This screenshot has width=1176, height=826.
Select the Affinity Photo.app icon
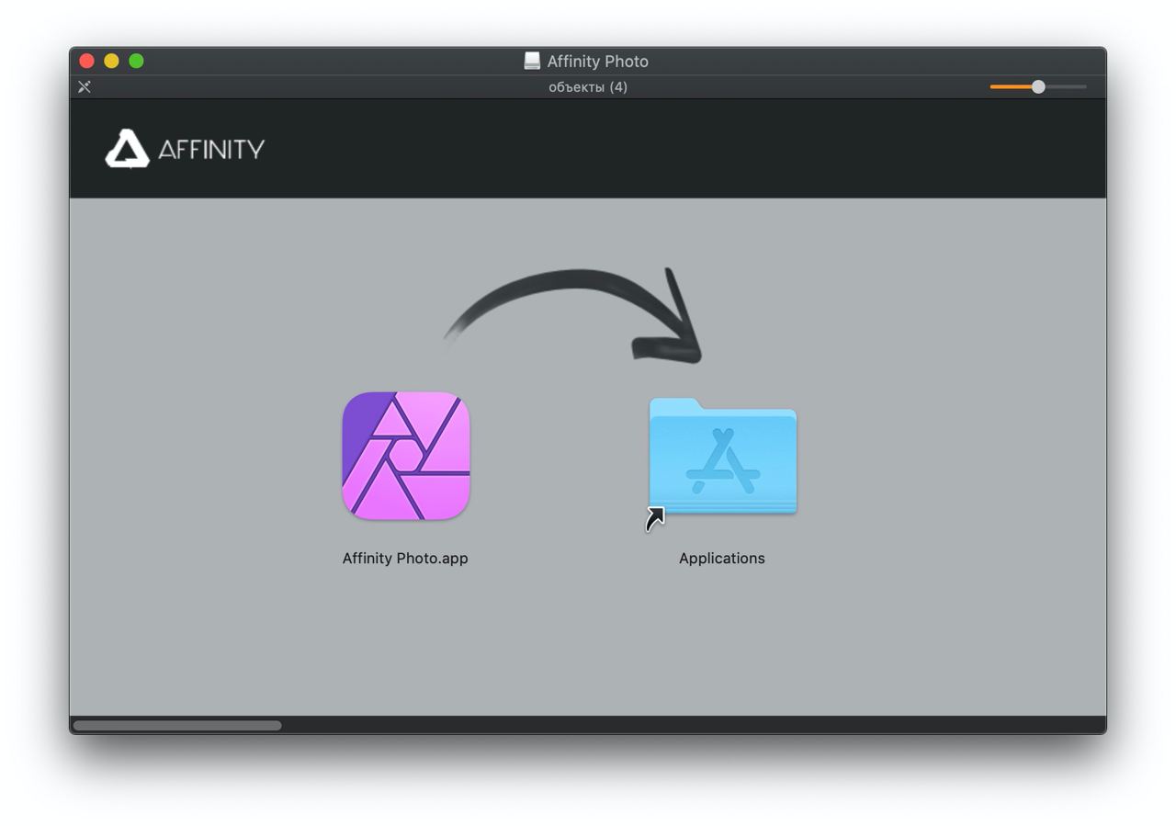(x=406, y=456)
